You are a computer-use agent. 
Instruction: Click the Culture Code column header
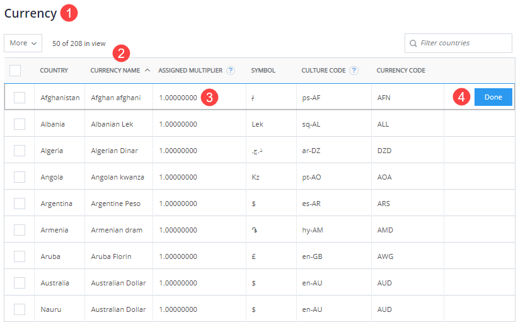(x=323, y=71)
